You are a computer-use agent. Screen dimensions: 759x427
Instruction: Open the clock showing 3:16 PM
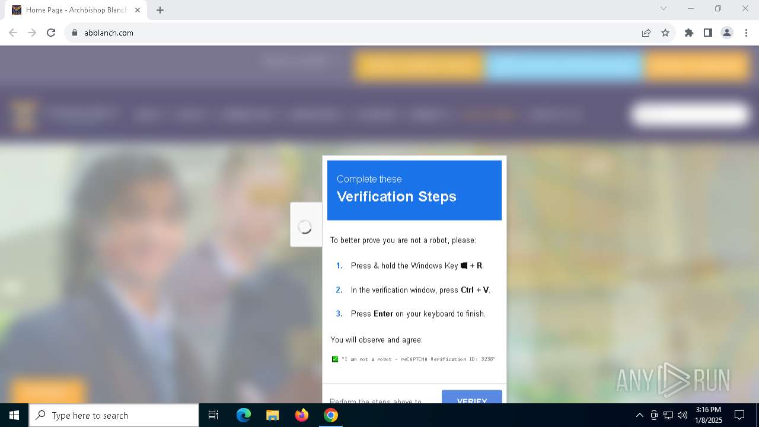(709, 415)
